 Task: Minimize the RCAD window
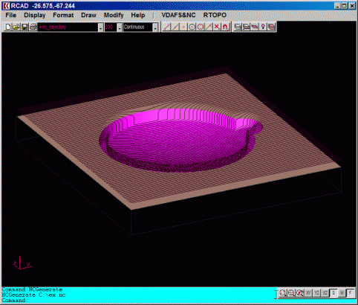(337, 6)
